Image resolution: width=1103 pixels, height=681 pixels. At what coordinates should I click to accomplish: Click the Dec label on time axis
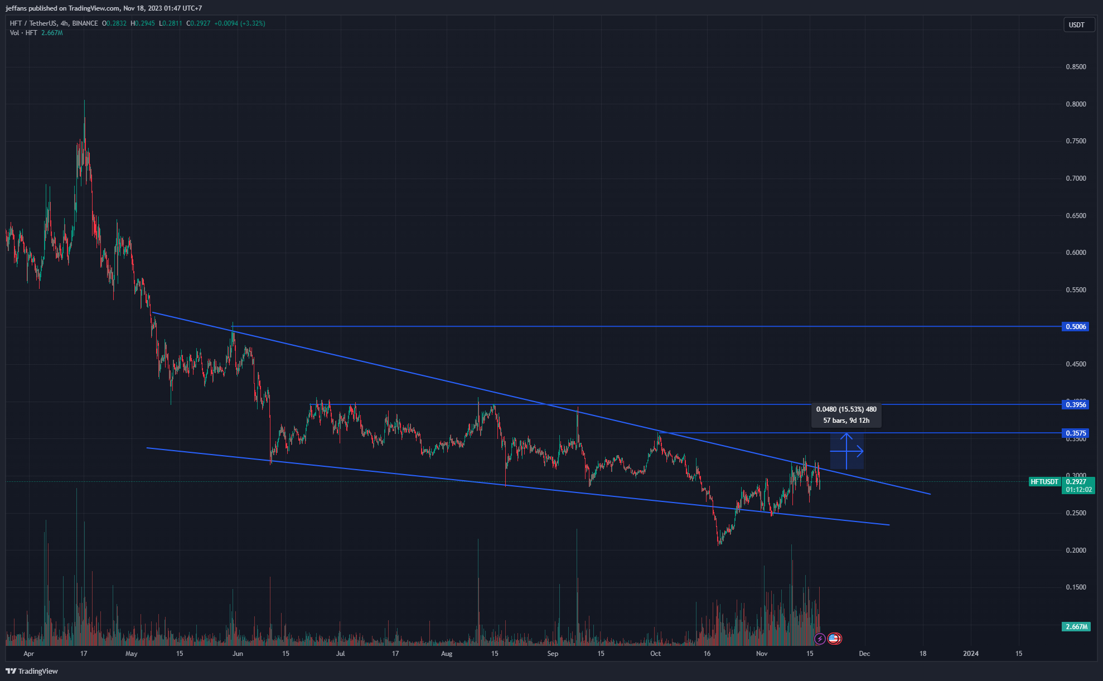(864, 654)
